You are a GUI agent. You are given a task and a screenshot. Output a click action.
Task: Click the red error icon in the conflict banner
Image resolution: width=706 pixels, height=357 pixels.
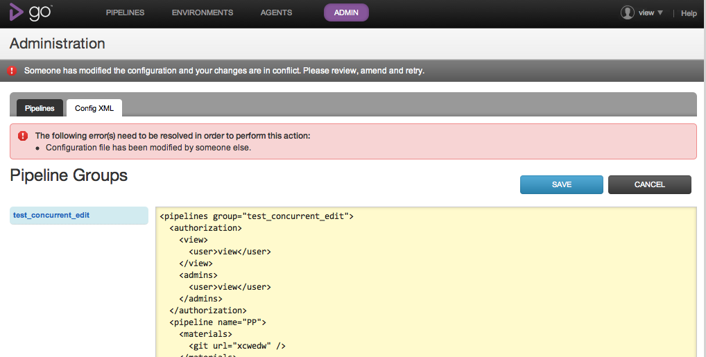(x=12, y=71)
